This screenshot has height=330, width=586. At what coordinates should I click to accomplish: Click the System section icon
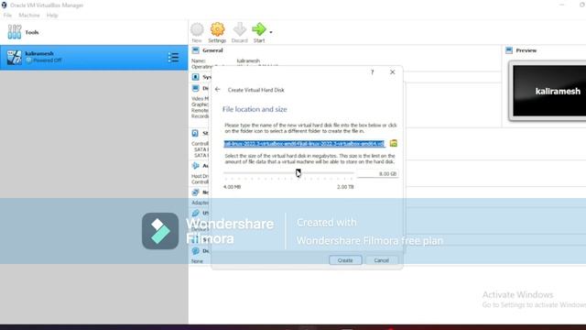195,77
